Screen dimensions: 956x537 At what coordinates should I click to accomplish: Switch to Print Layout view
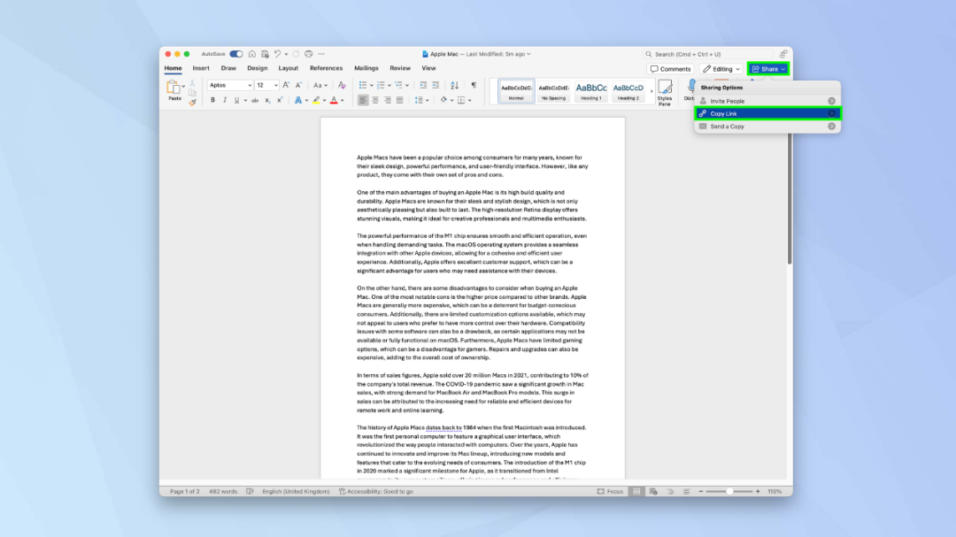coord(636,491)
